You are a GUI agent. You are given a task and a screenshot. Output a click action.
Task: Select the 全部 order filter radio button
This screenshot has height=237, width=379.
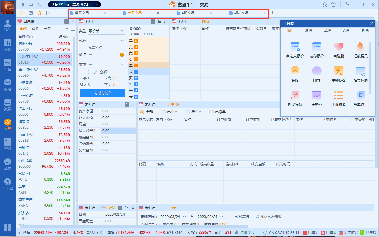142,112
